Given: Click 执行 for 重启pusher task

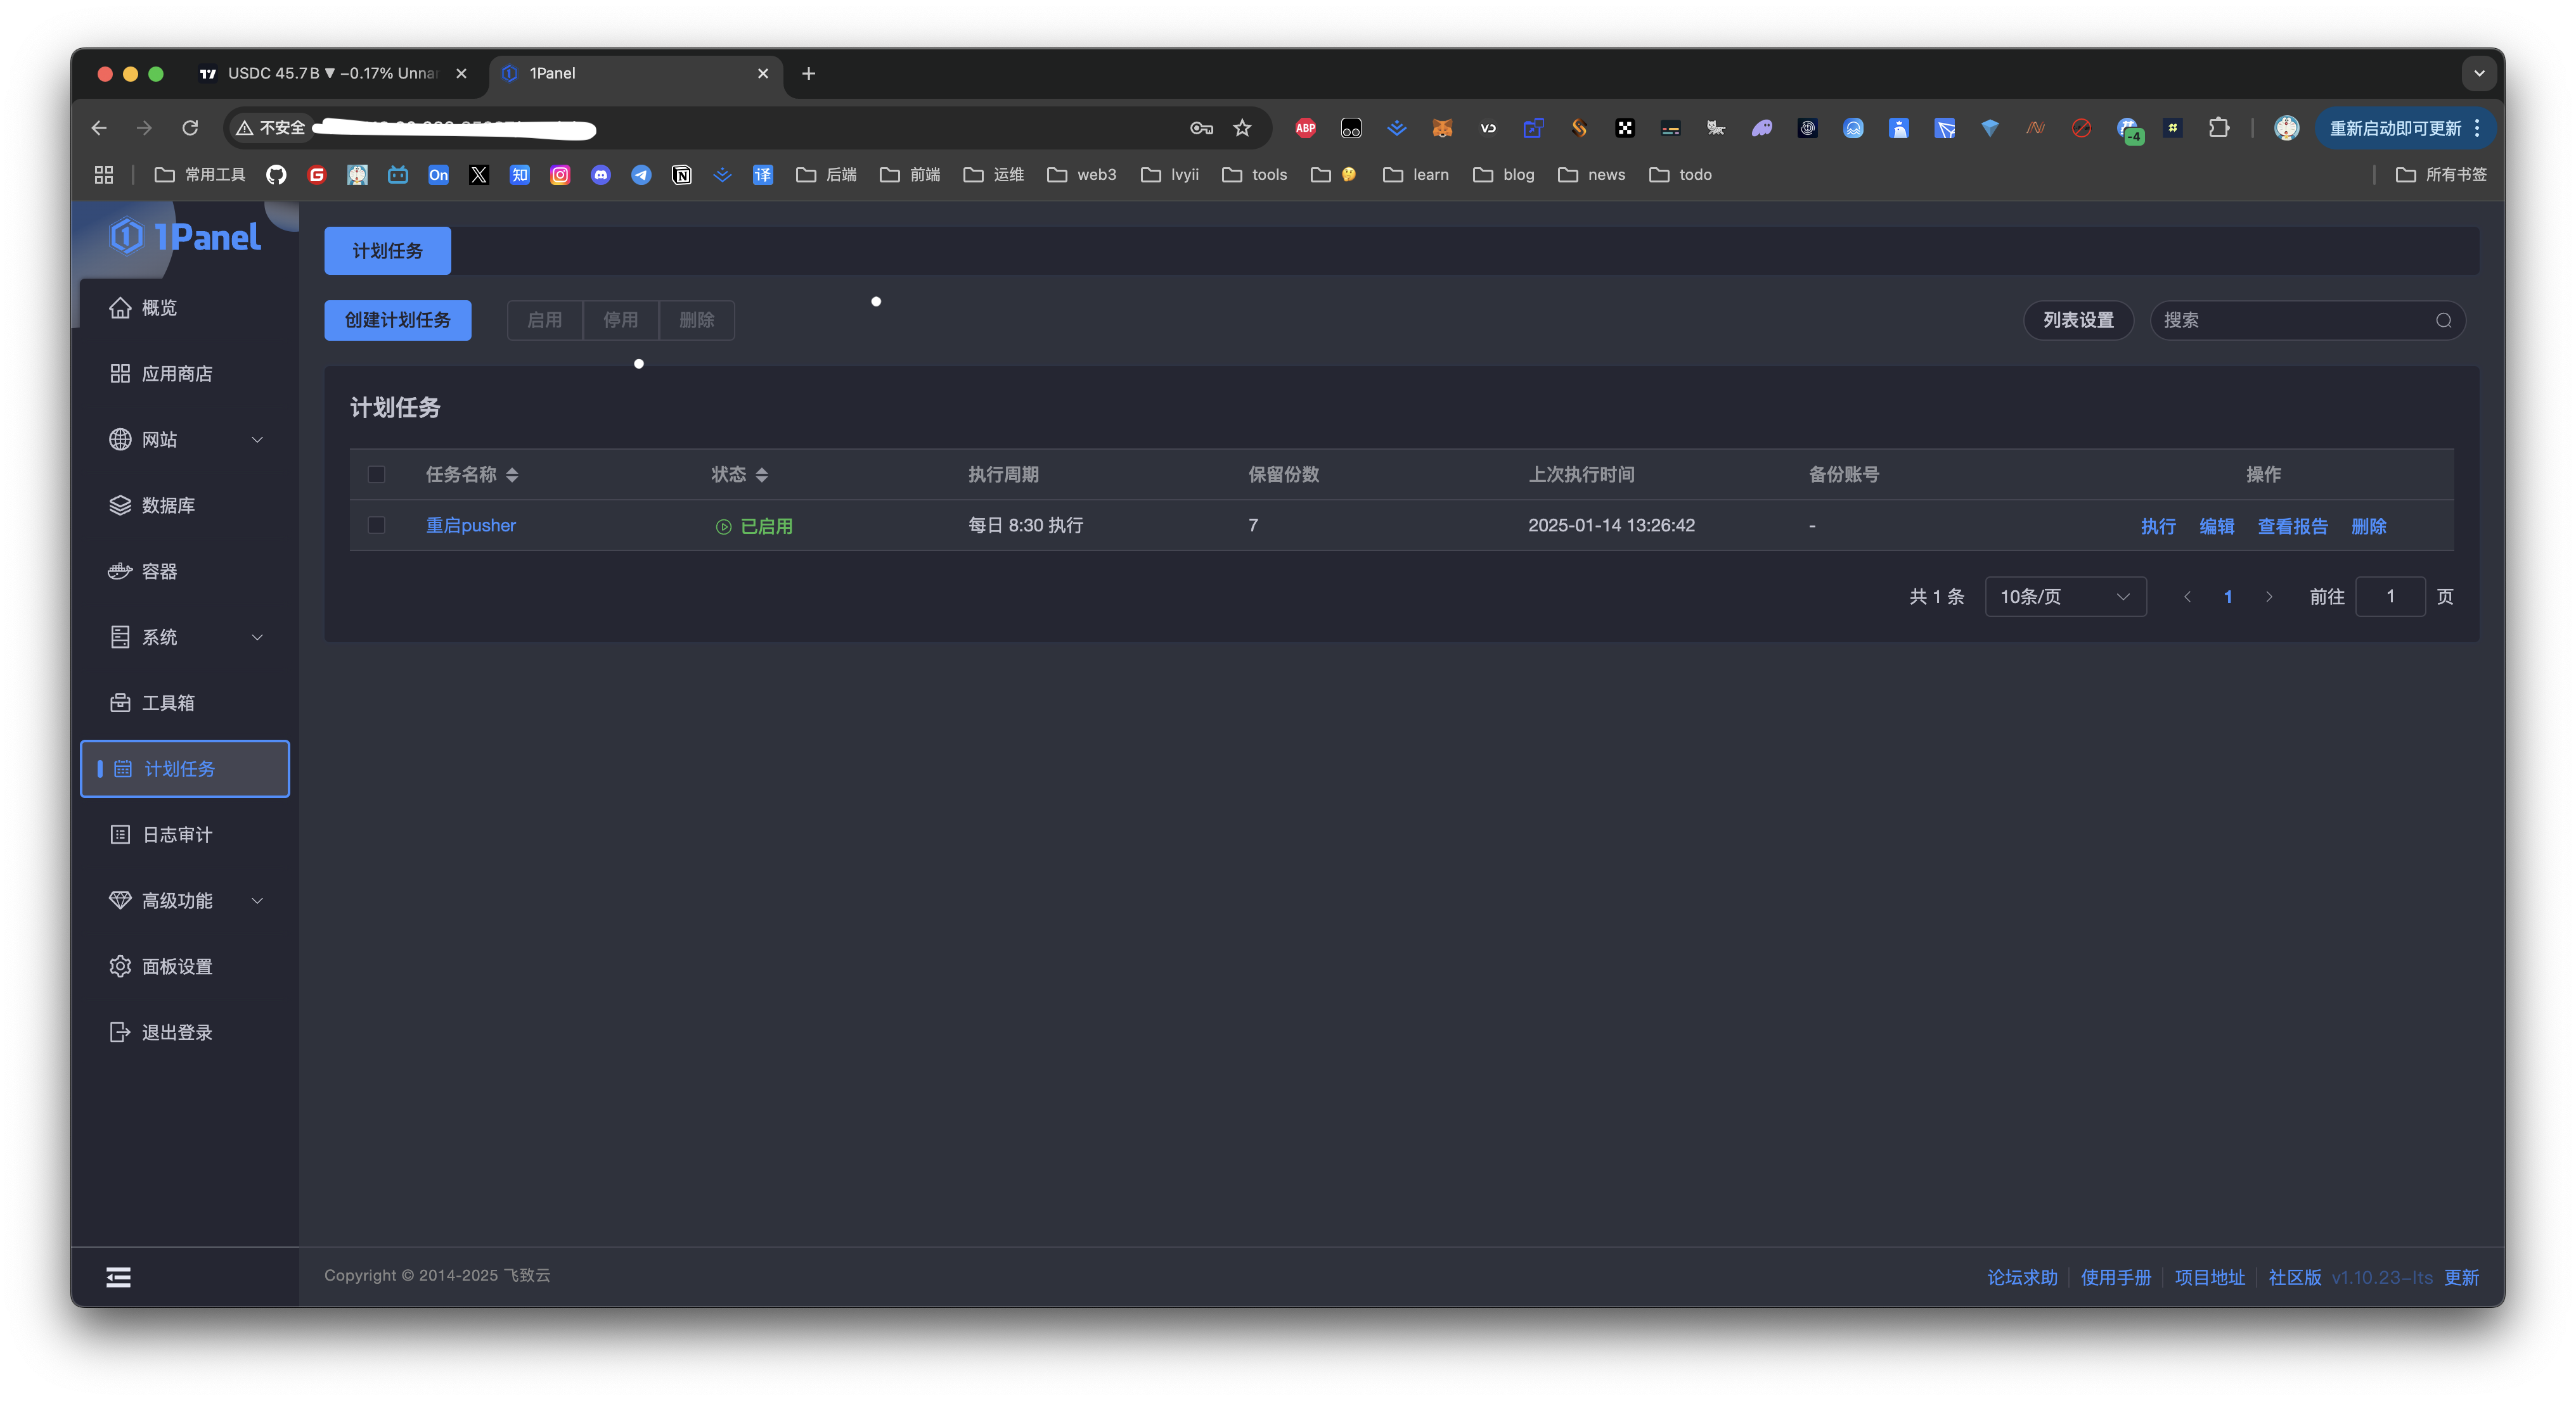Looking at the screenshot, I should click(x=2158, y=526).
